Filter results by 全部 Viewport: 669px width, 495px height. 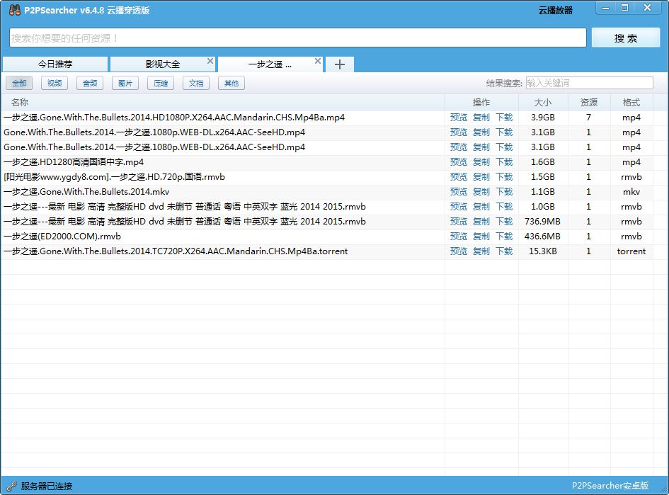tap(19, 83)
